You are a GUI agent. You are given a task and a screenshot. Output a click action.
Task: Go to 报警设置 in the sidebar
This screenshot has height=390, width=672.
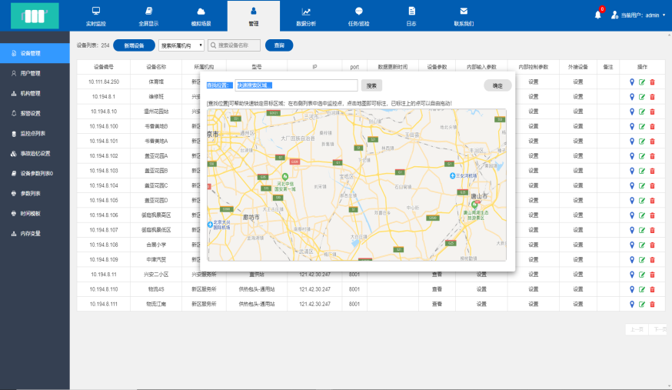31,113
